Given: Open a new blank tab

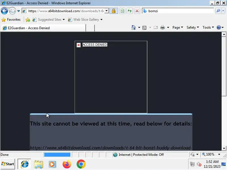Looking at the screenshot, I should tap(90, 28).
